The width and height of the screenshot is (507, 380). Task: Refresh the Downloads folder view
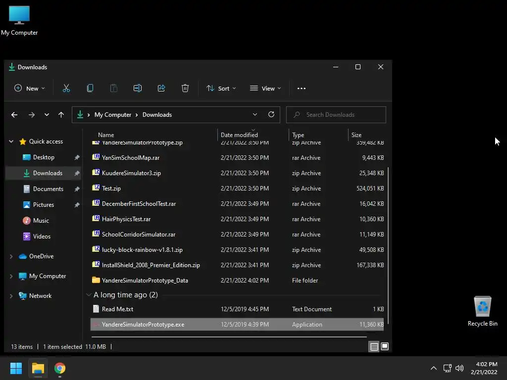(x=271, y=114)
